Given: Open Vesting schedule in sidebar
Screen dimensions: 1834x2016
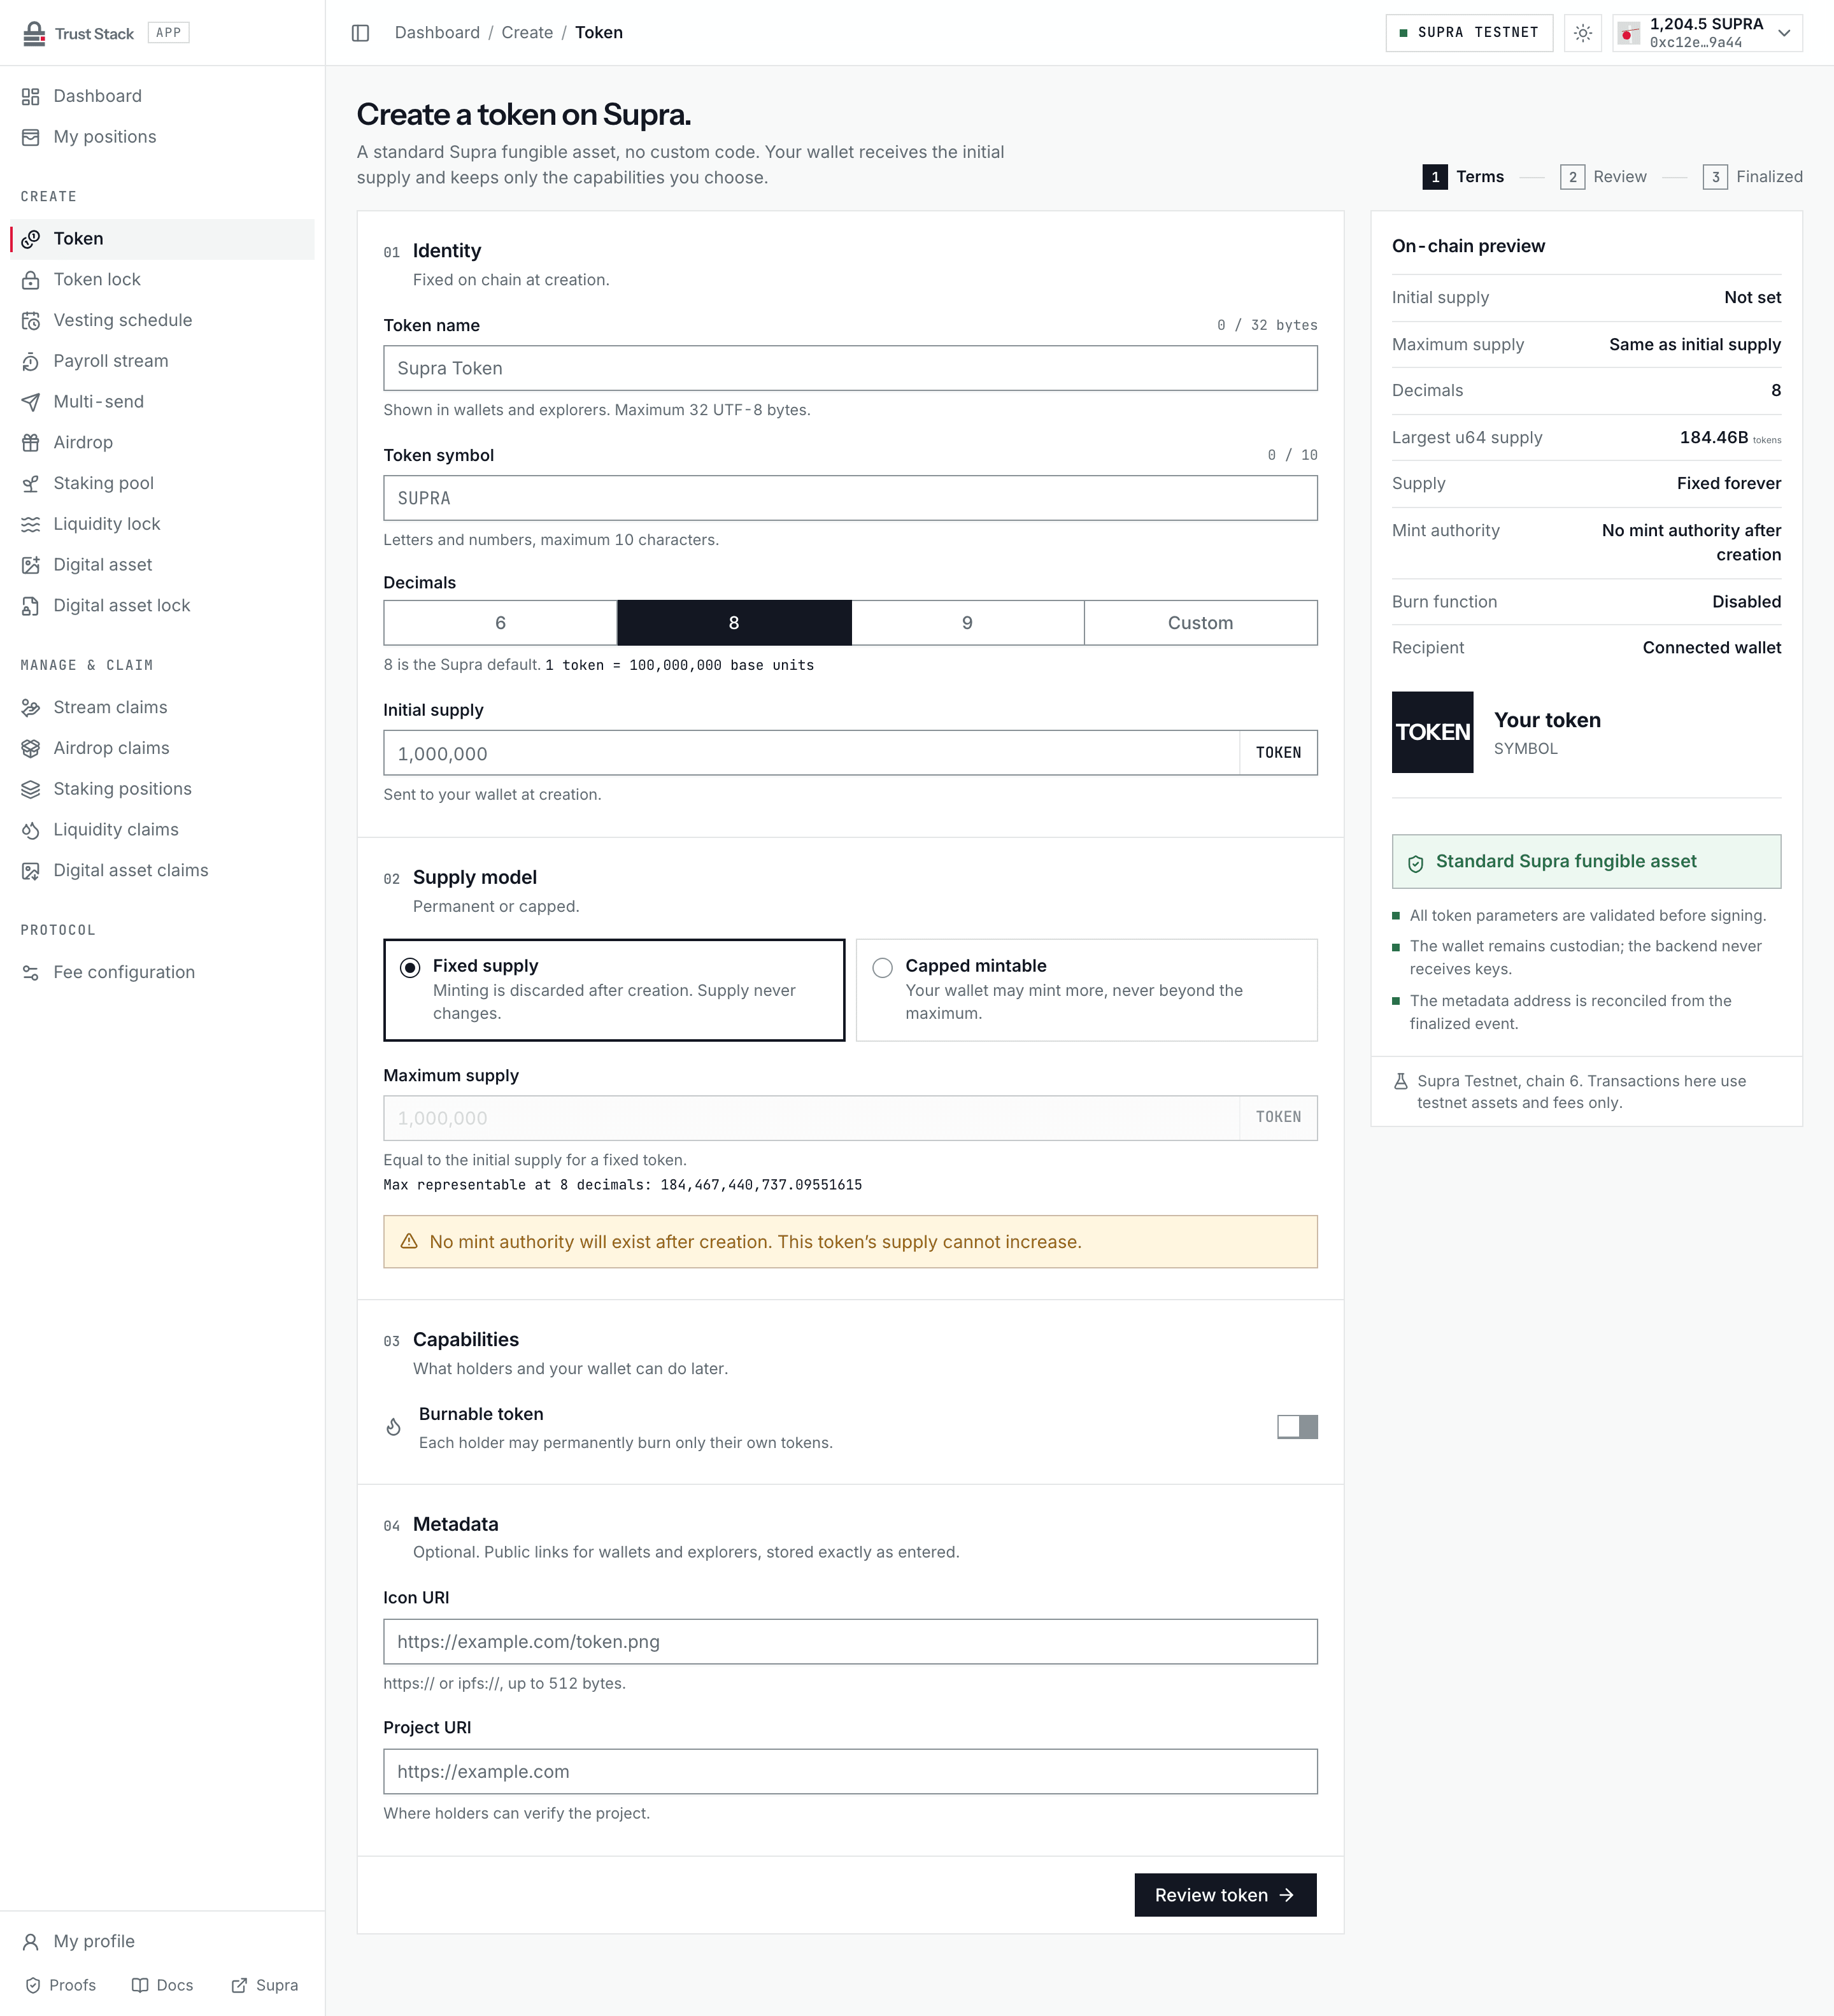Looking at the screenshot, I should [x=162, y=321].
